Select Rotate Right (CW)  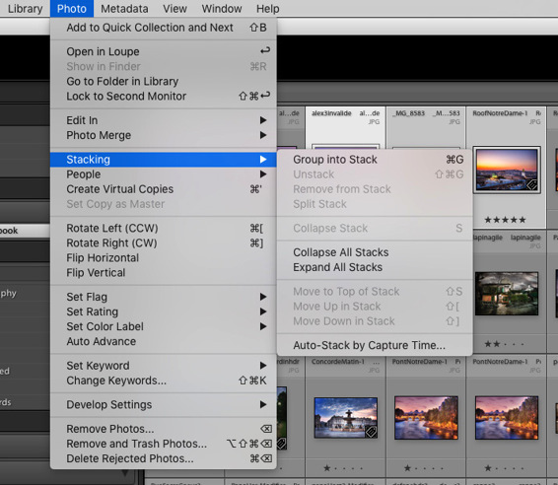[164, 243]
